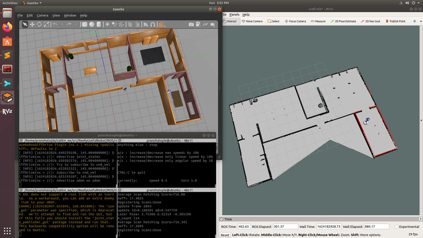Click the Publish Point button in RViz
423x238 pixels.
[x=395, y=21]
